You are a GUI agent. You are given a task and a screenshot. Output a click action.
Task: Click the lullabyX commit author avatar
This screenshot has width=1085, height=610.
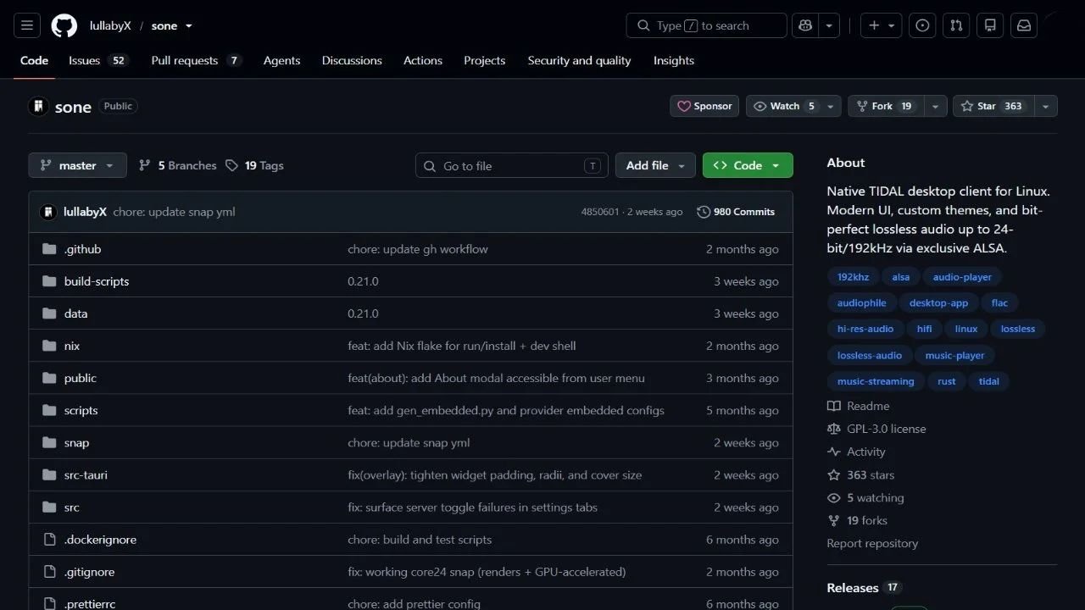[x=48, y=212]
